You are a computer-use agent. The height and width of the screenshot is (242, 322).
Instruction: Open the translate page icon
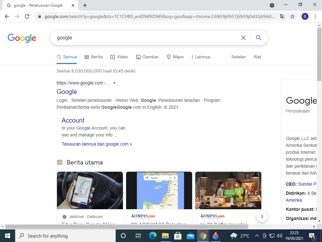(x=282, y=16)
